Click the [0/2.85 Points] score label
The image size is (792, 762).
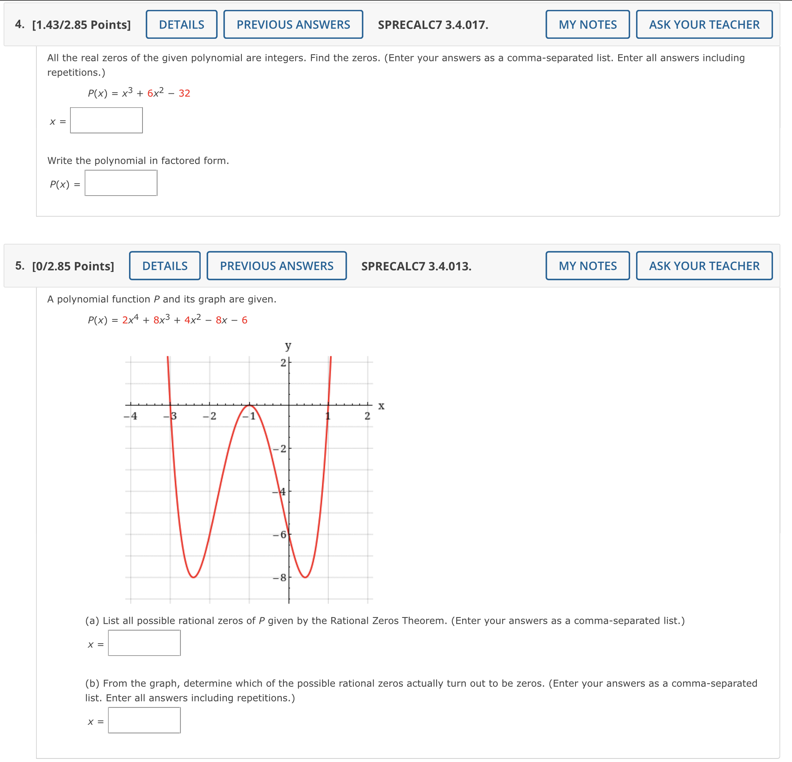[x=73, y=266]
